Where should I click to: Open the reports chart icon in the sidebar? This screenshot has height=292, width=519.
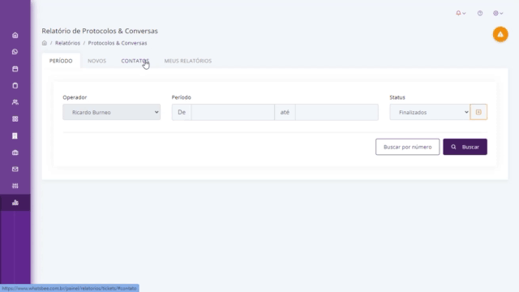tap(15, 203)
